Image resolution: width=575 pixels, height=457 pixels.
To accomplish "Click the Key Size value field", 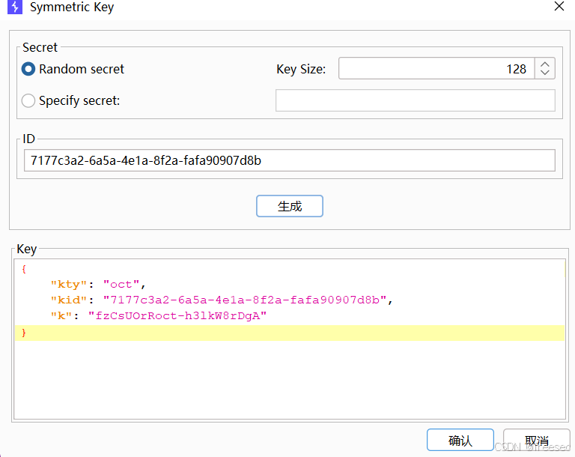I will 436,68.
